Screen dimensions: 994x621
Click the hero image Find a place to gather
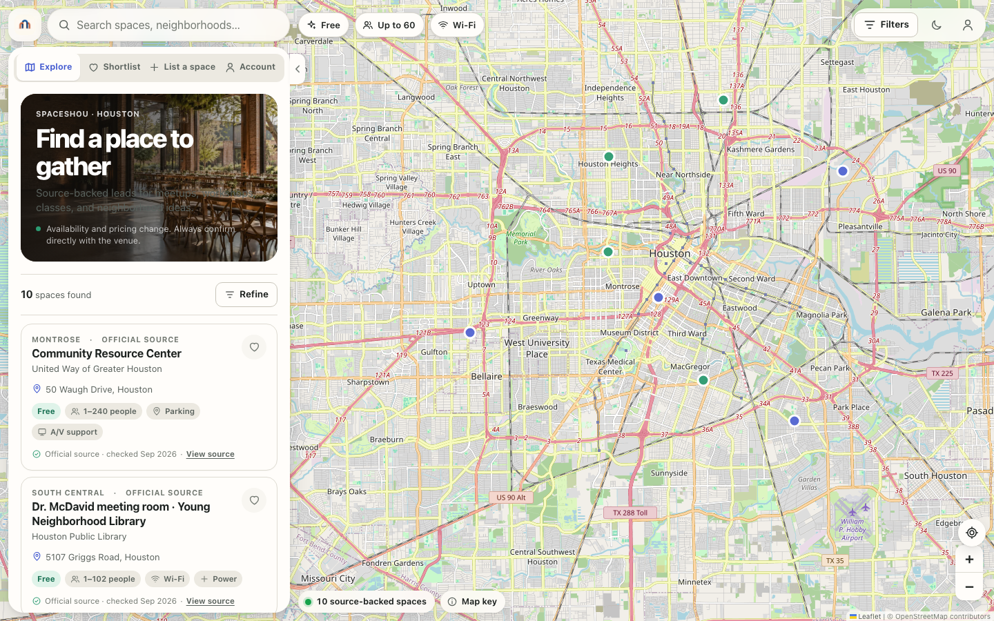(x=149, y=178)
